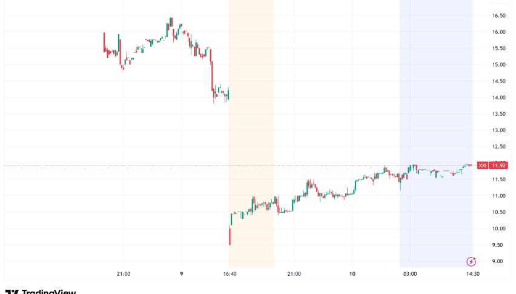Click date label 9 on the time axis
The image size is (516, 294).
181,274
